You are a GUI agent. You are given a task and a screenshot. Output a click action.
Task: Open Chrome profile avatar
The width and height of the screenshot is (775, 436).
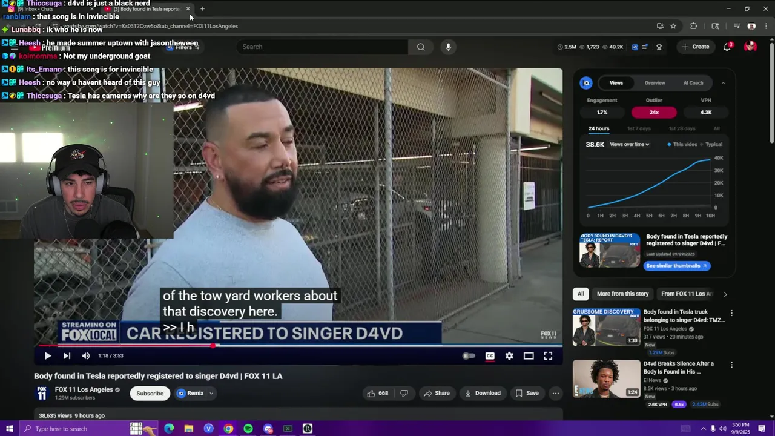coord(751,26)
